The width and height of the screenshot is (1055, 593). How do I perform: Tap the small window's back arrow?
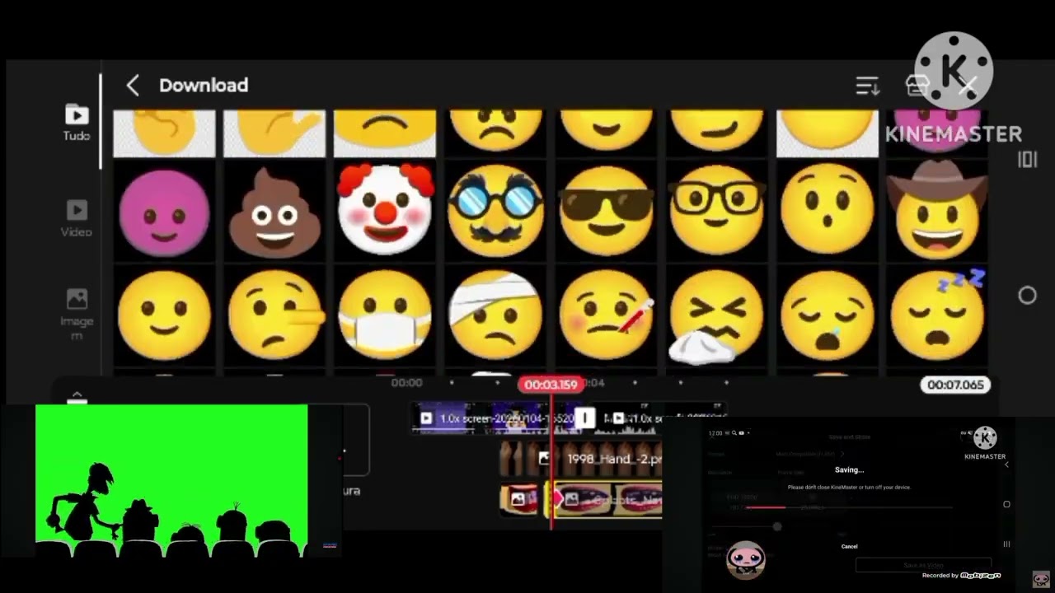[x=1006, y=465]
